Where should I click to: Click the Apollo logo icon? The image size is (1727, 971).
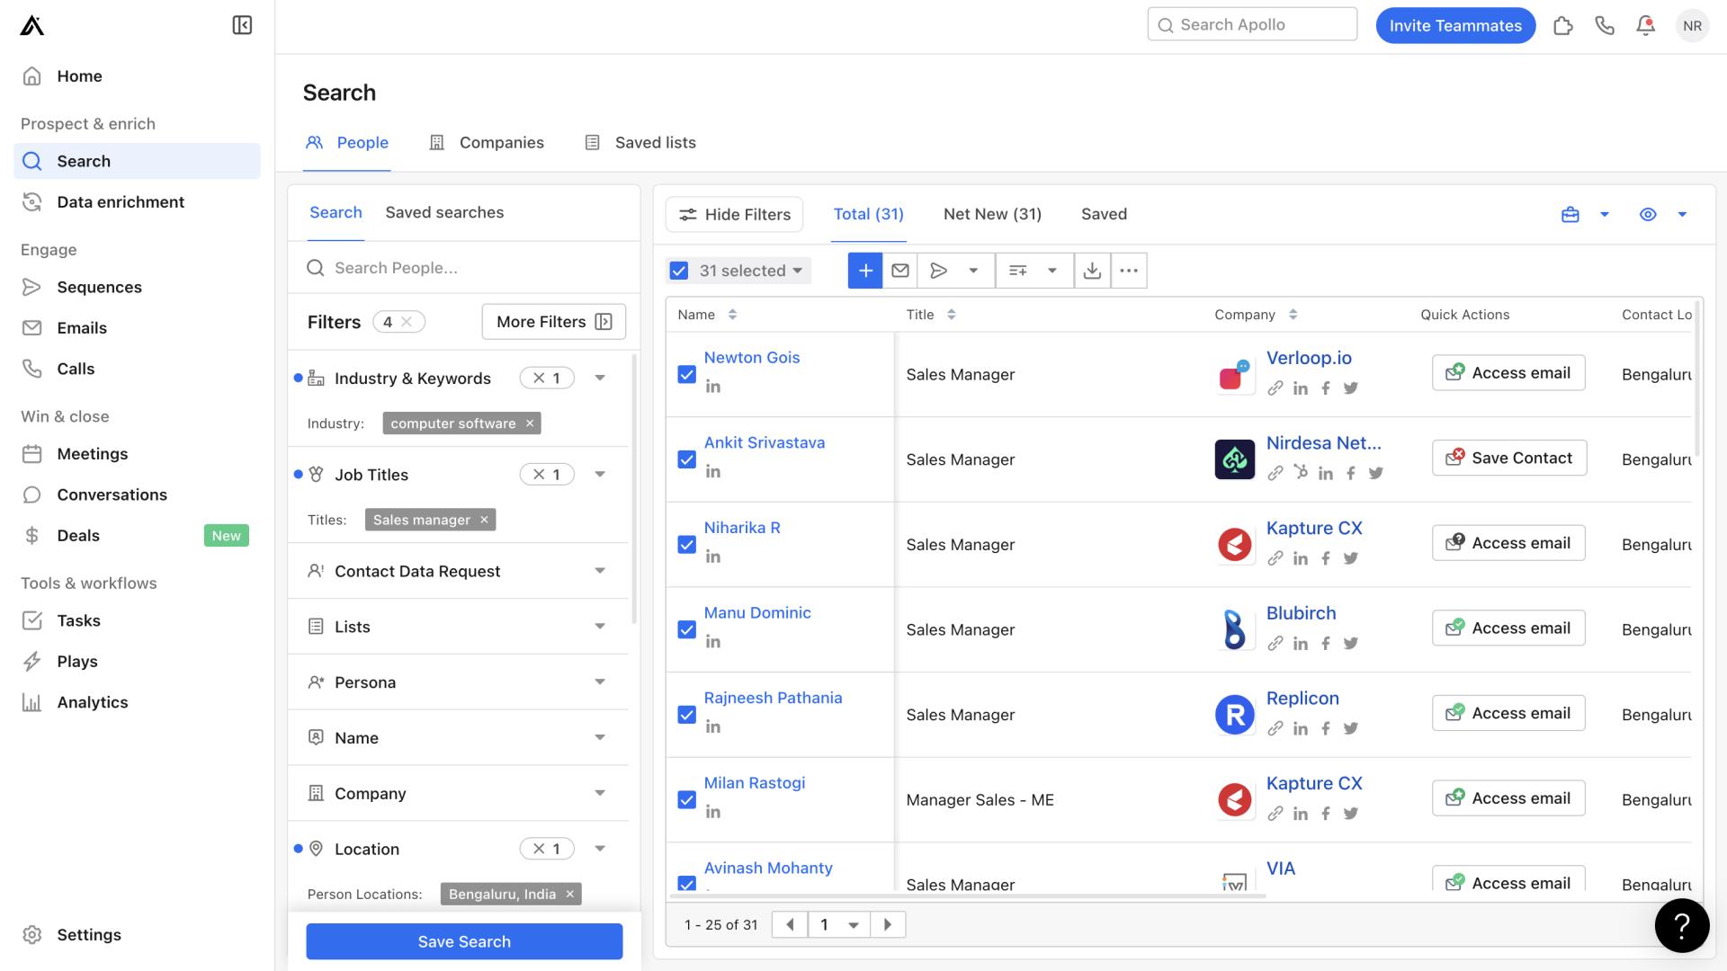coord(31,25)
